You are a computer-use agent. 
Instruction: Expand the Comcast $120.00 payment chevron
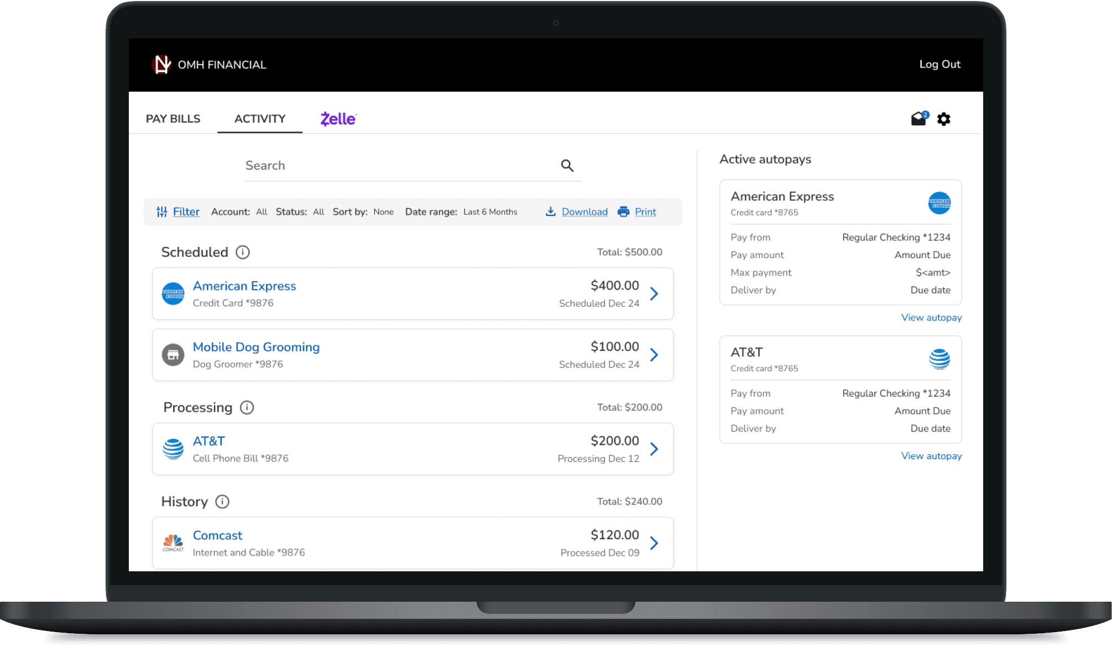(x=654, y=543)
